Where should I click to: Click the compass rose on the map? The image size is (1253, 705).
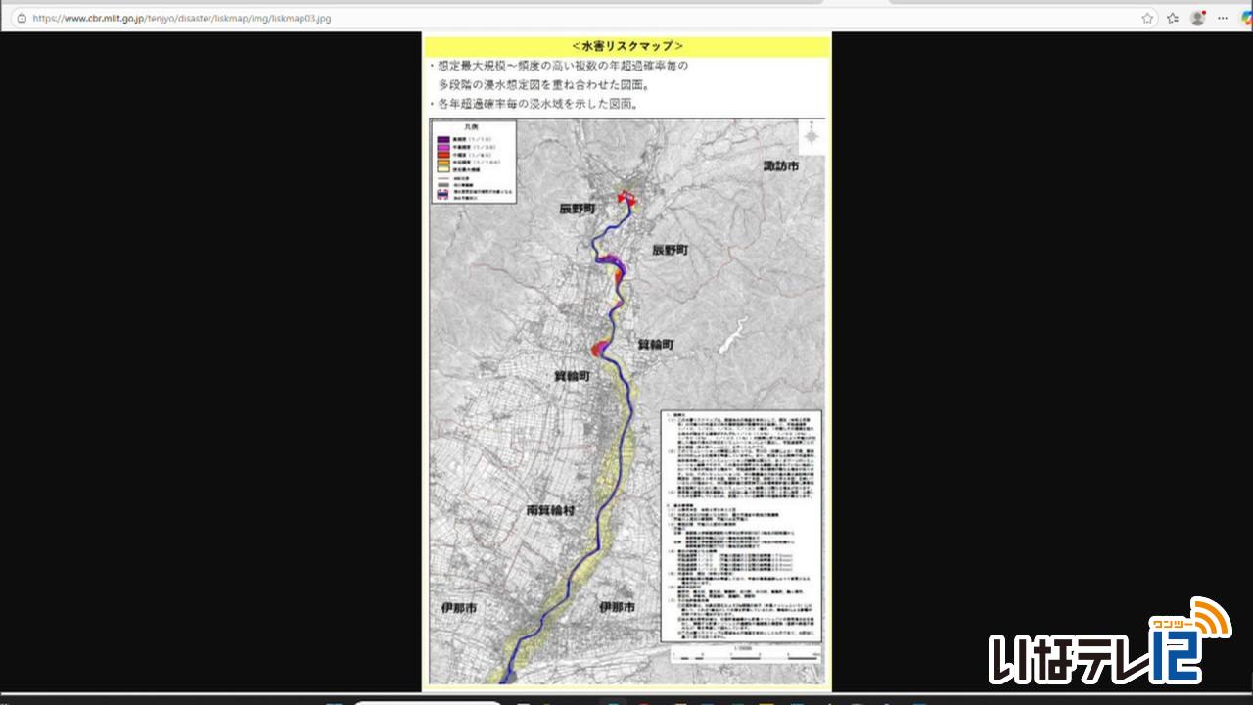pyautogui.click(x=812, y=138)
